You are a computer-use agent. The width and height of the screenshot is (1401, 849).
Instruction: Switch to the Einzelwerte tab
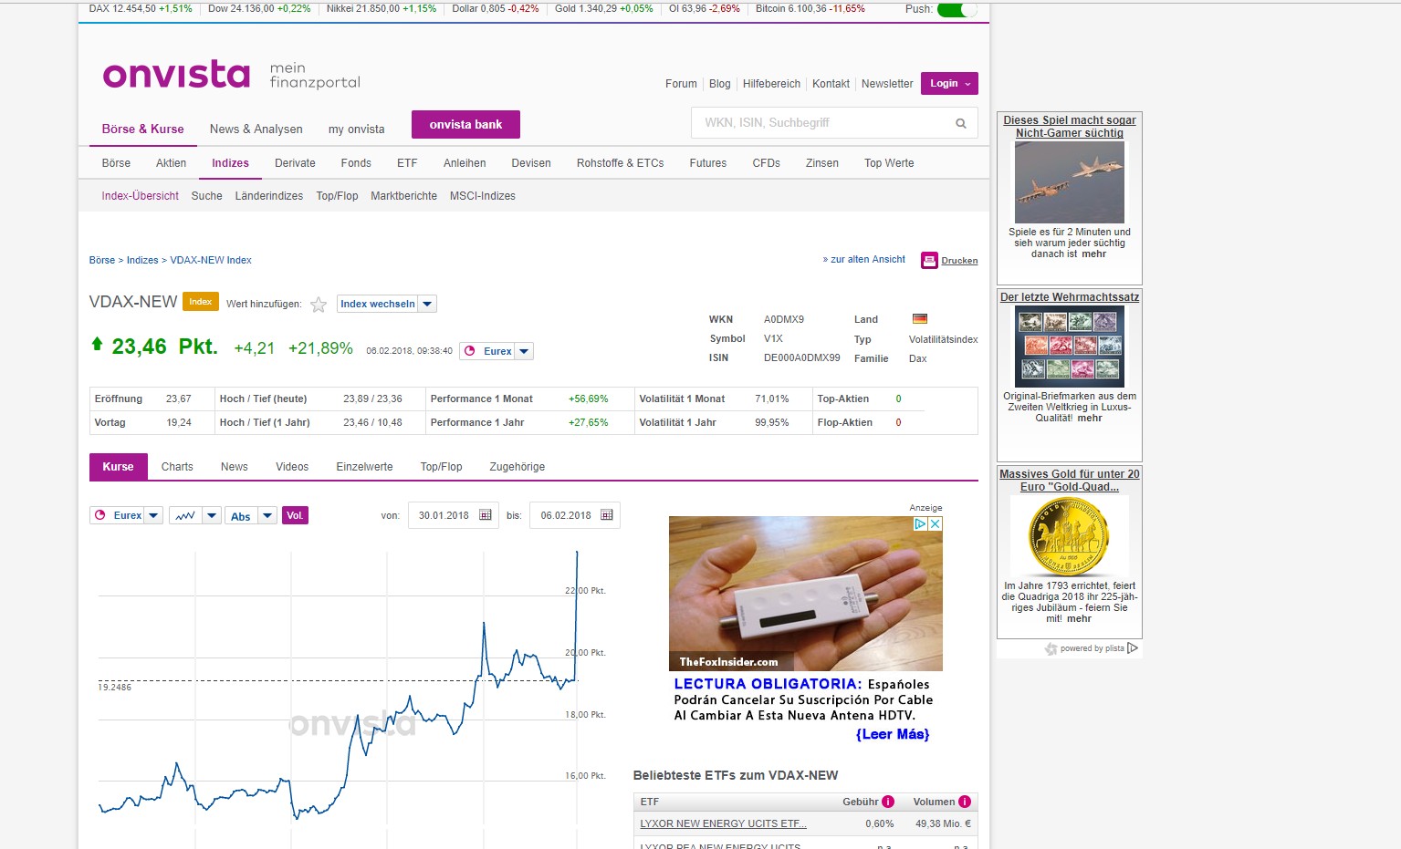point(364,467)
